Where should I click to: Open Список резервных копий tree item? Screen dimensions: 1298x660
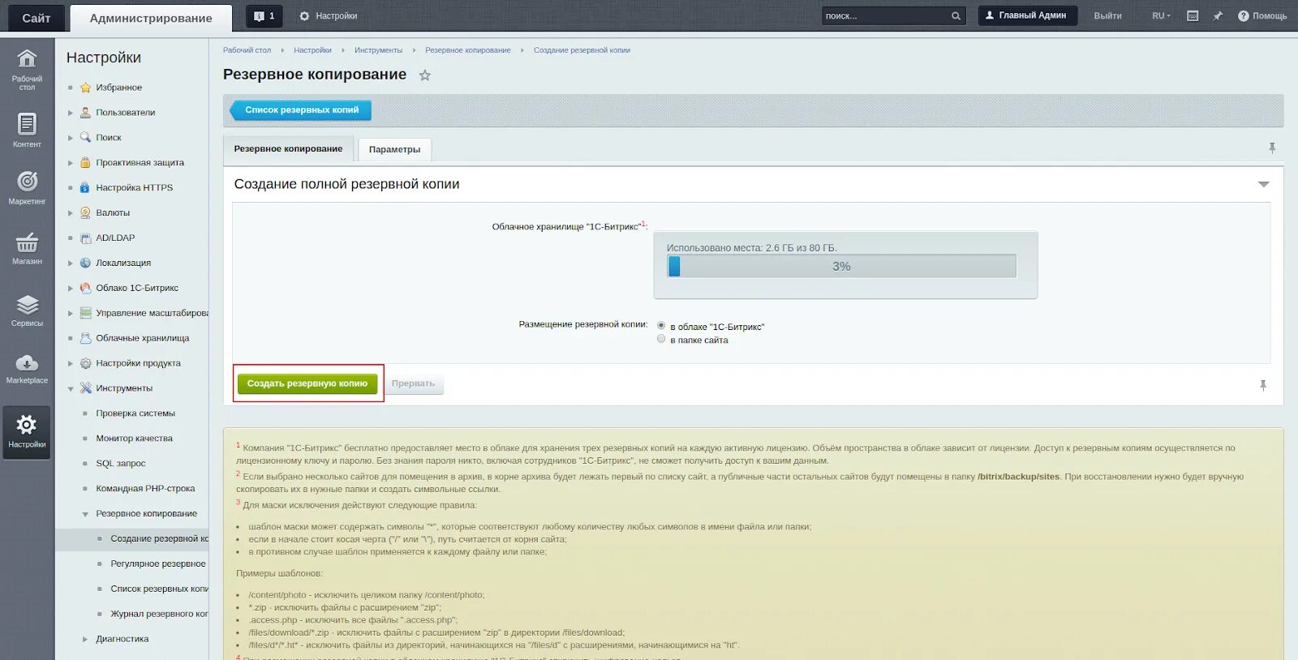click(159, 589)
